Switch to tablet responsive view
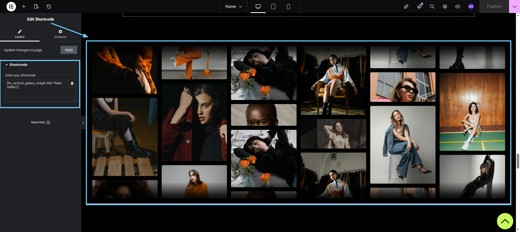 273,7
